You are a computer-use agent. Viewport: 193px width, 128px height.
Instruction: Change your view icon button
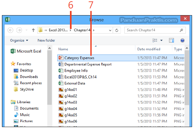pyautogui.click(x=155, y=40)
